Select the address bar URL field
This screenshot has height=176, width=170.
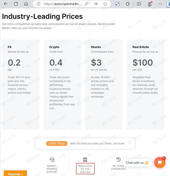pyautogui.click(x=62, y=4)
